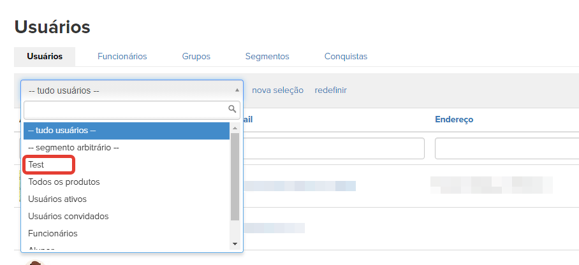Open the Grupos tab
Image resolution: width=579 pixels, height=265 pixels.
click(x=196, y=56)
